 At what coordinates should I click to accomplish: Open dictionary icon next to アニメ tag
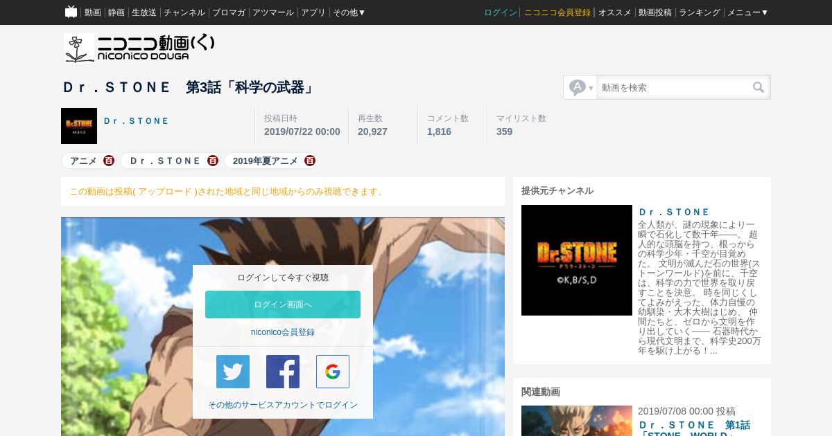(x=109, y=161)
